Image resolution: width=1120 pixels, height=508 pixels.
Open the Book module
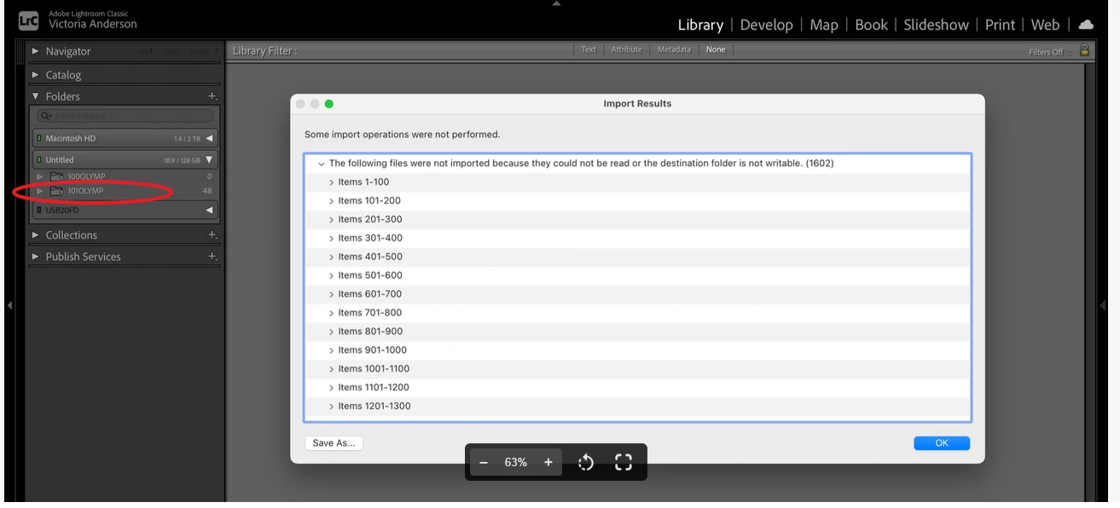point(871,25)
